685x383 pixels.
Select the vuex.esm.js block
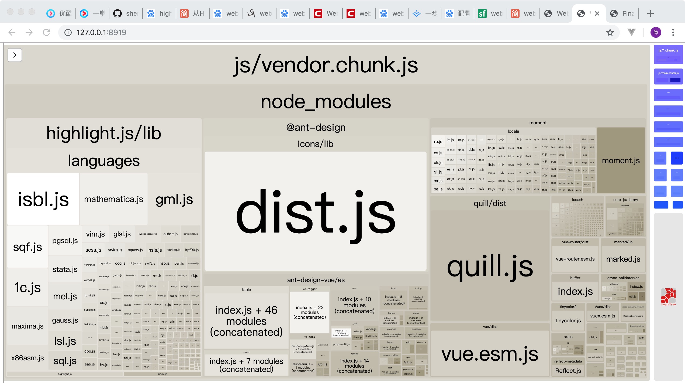(x=603, y=316)
